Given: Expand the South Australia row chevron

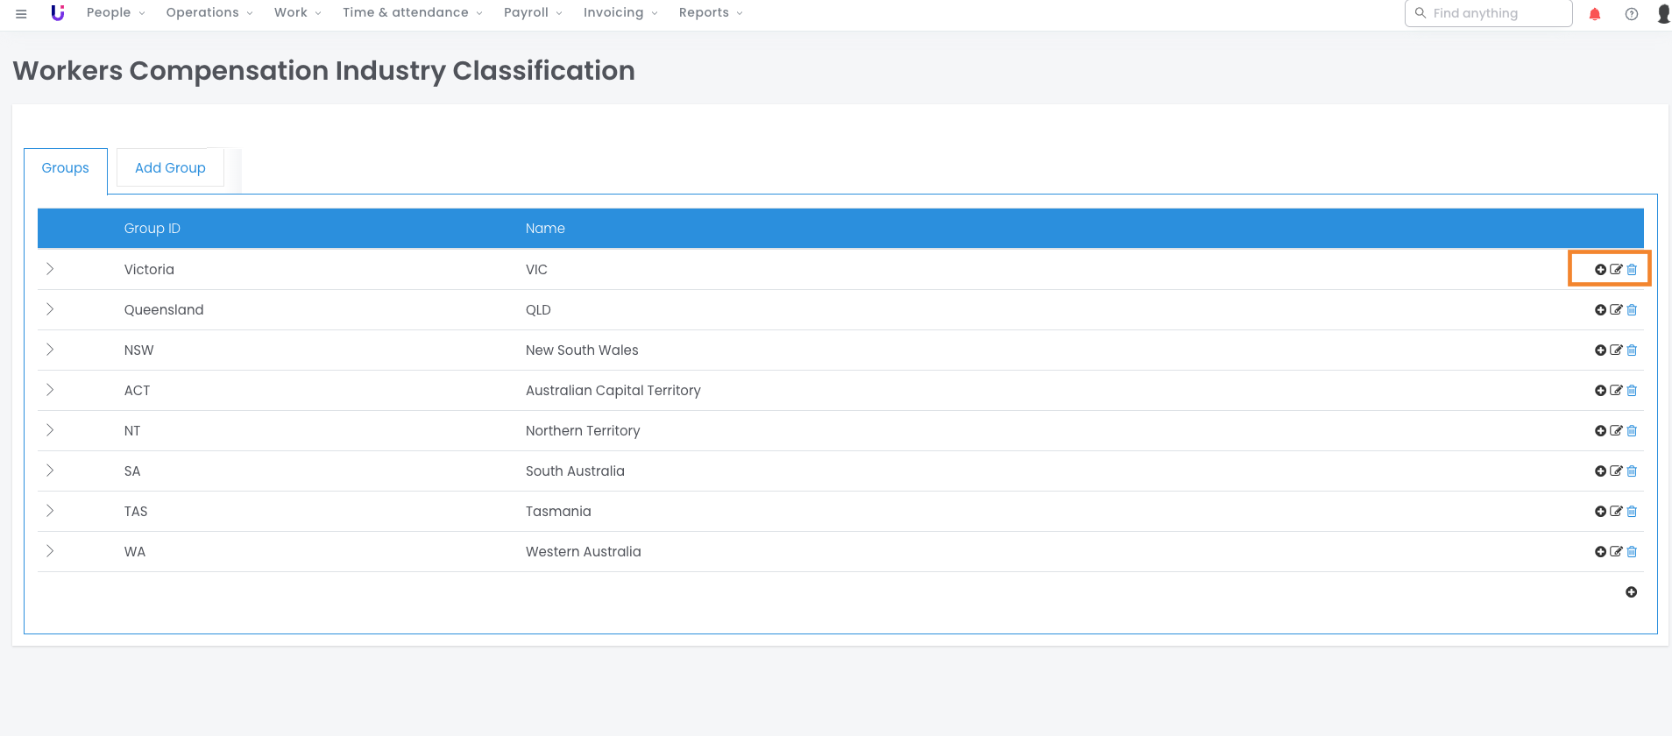Looking at the screenshot, I should [50, 471].
